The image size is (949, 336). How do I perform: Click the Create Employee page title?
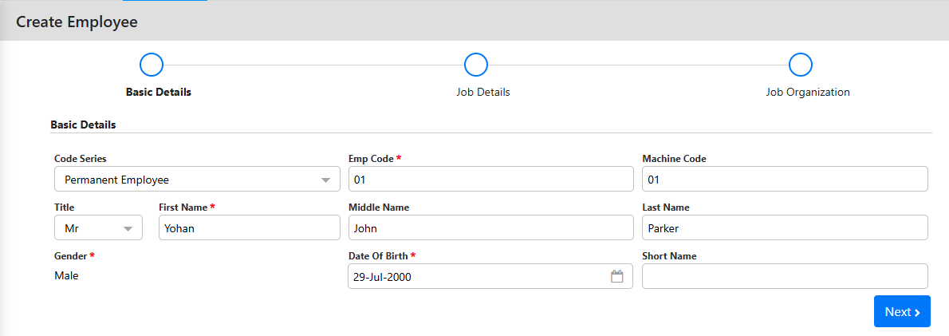click(77, 22)
